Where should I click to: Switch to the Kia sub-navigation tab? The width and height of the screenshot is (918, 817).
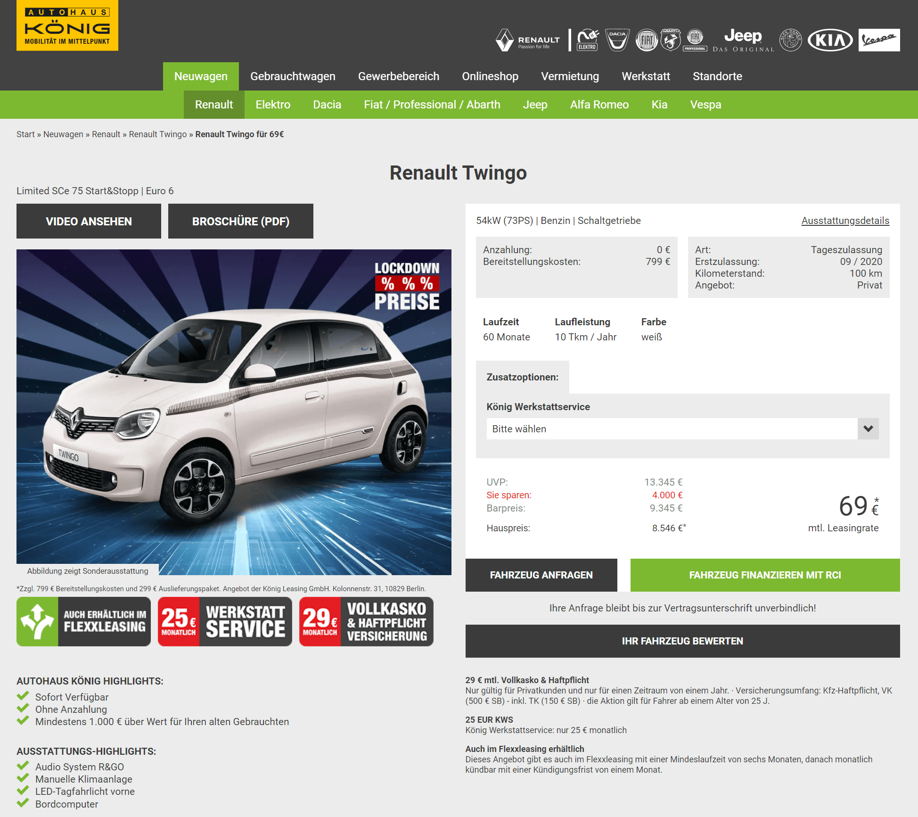[x=659, y=105]
